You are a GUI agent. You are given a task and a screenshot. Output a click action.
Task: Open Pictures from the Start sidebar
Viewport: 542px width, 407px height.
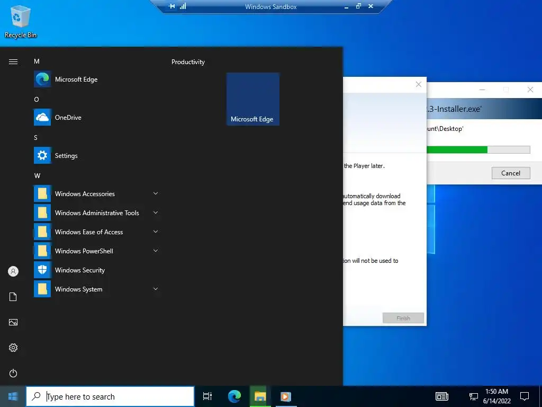point(13,323)
